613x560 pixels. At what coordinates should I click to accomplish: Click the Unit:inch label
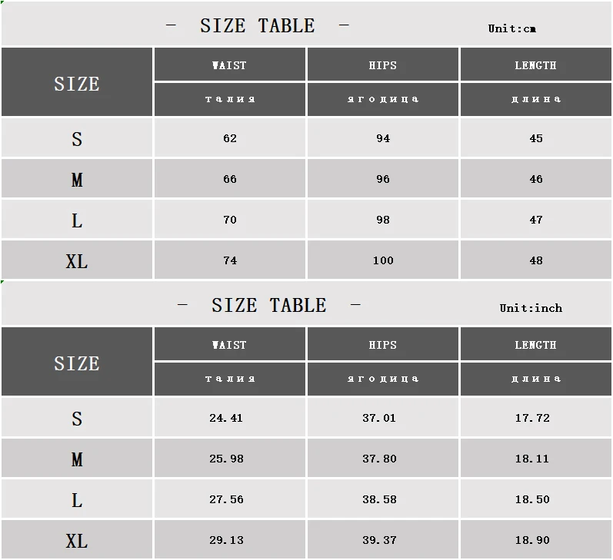[531, 308]
